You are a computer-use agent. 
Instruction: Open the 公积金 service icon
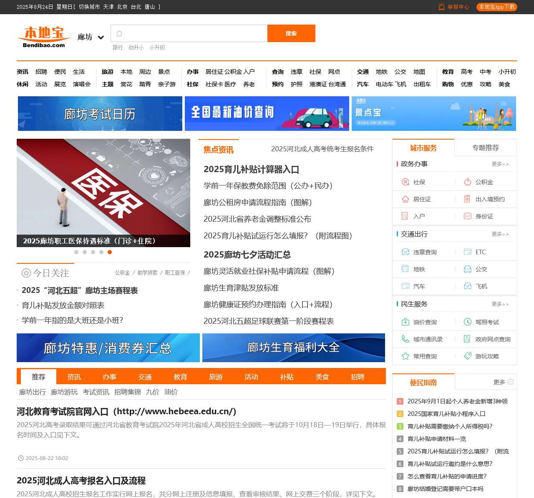pos(467,182)
